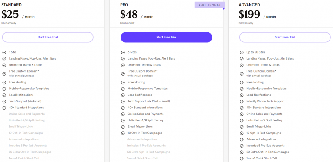Screen dimensions: 333x162
Task: Click checkmark beside Pro's 10 Opt-in Text Campaigns
Action: [123, 133]
